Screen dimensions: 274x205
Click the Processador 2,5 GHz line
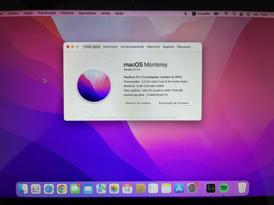pyautogui.click(x=156, y=81)
